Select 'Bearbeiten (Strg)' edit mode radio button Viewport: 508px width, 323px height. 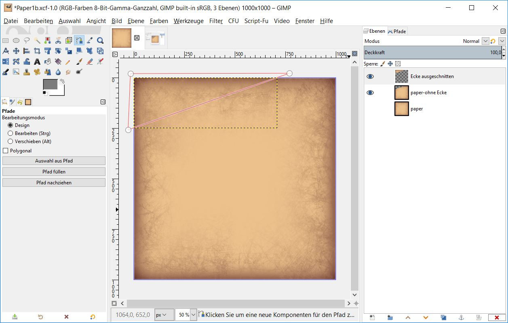click(x=11, y=133)
